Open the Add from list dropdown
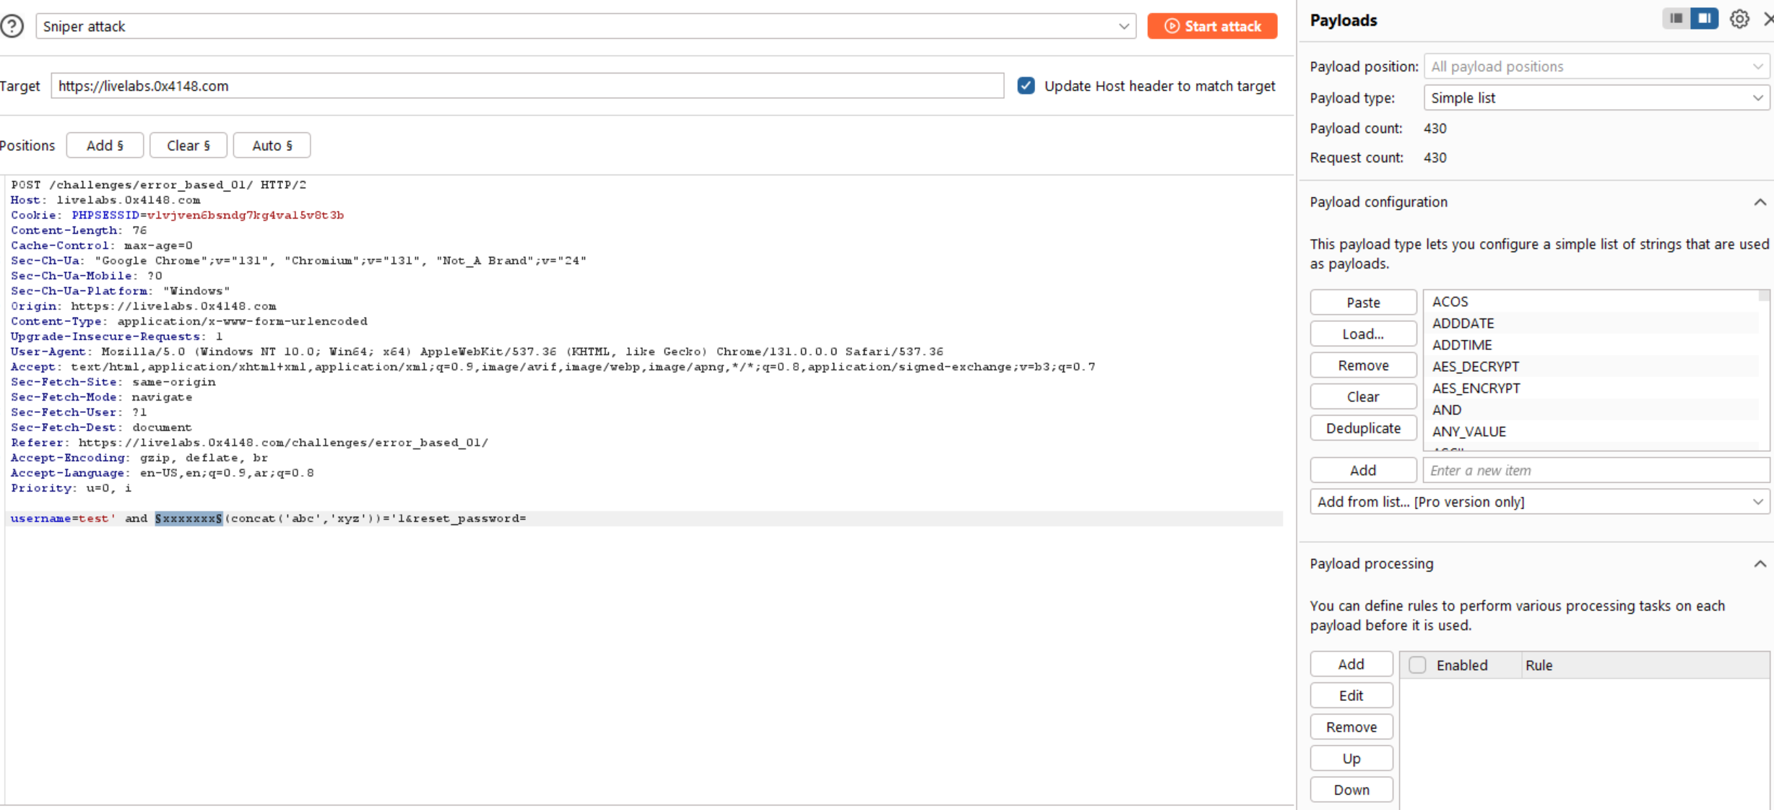This screenshot has width=1774, height=810. [1539, 502]
